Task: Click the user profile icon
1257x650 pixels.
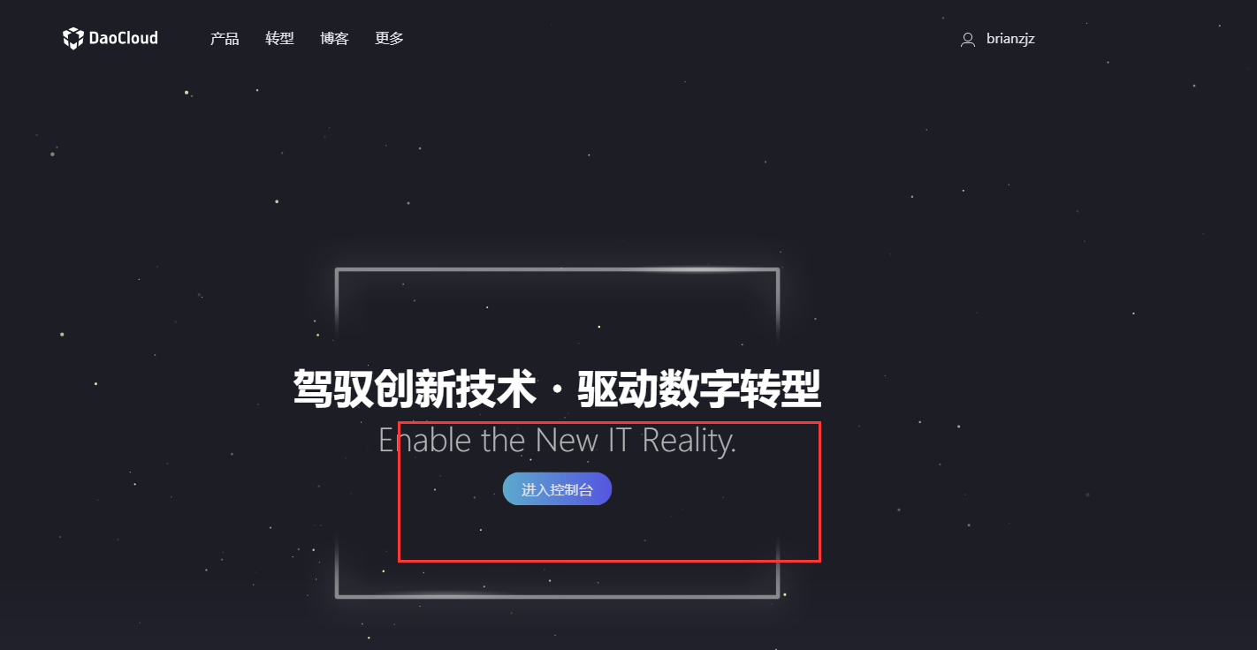Action: [968, 39]
